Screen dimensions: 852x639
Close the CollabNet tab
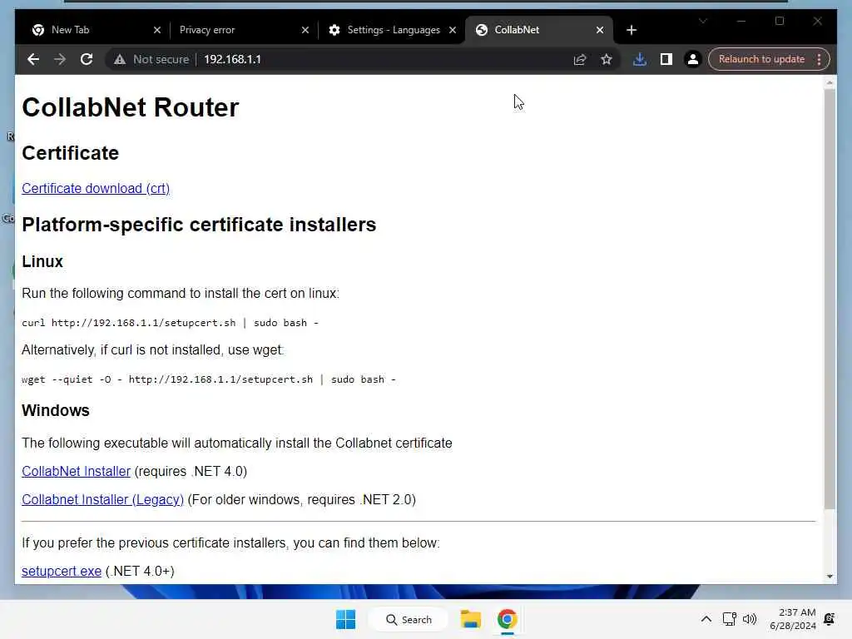600,30
